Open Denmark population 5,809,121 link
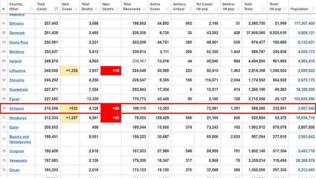The height and width of the screenshot is (178, 316). [306, 33]
